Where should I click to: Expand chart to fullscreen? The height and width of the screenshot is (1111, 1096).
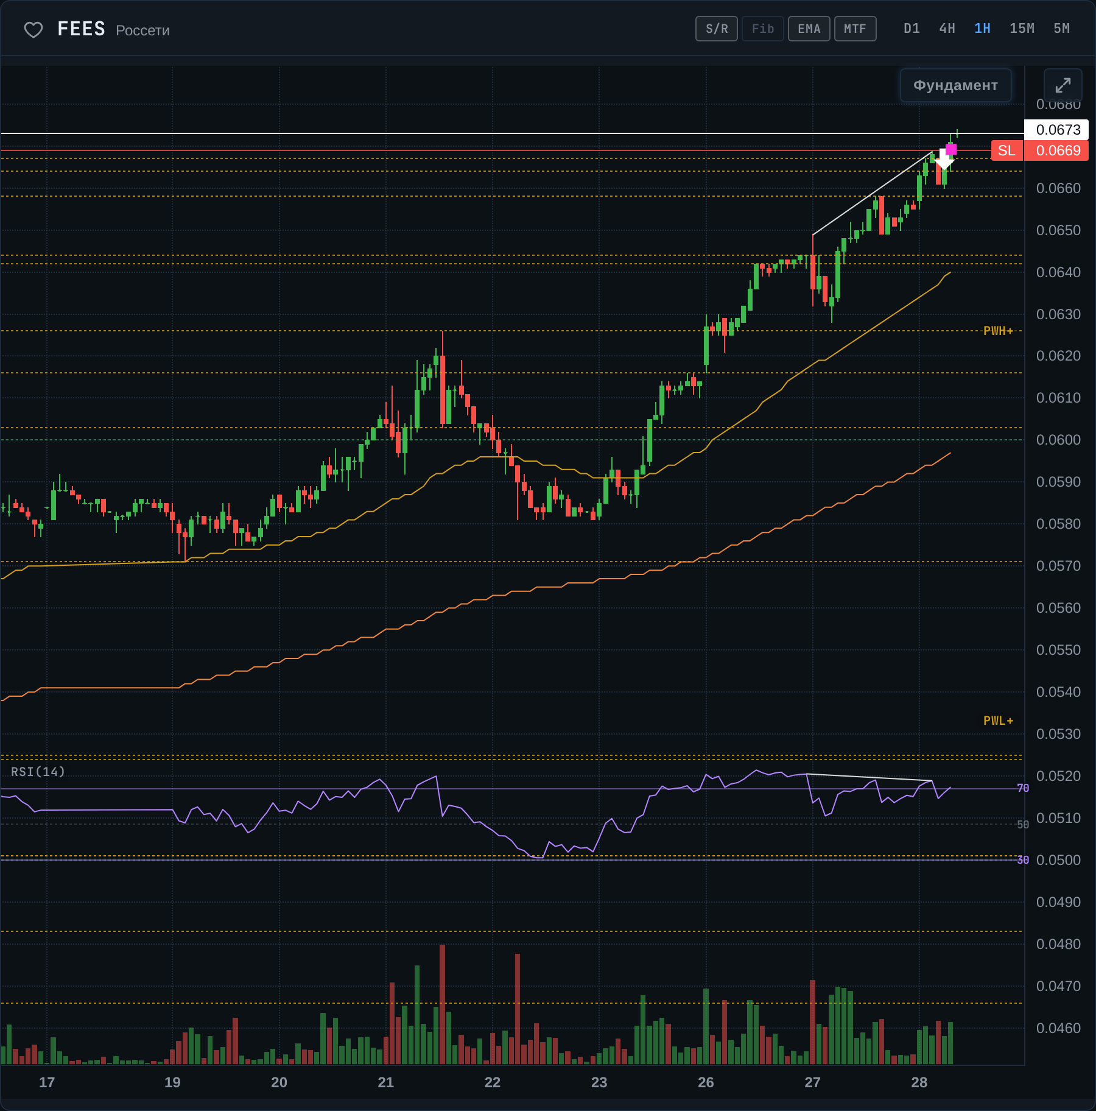coord(1063,85)
